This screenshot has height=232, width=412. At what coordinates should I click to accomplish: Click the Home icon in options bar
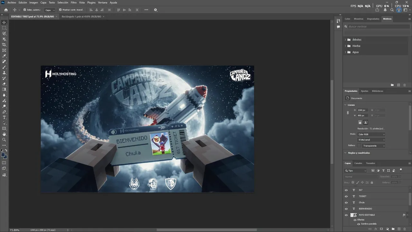click(x=6, y=10)
